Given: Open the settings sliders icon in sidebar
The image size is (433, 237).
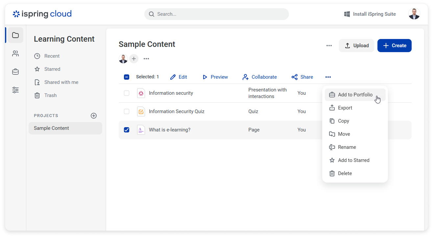Looking at the screenshot, I should (x=15, y=90).
